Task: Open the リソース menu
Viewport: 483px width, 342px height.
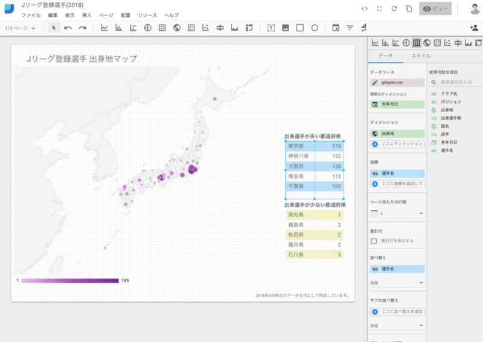Action: click(x=147, y=15)
